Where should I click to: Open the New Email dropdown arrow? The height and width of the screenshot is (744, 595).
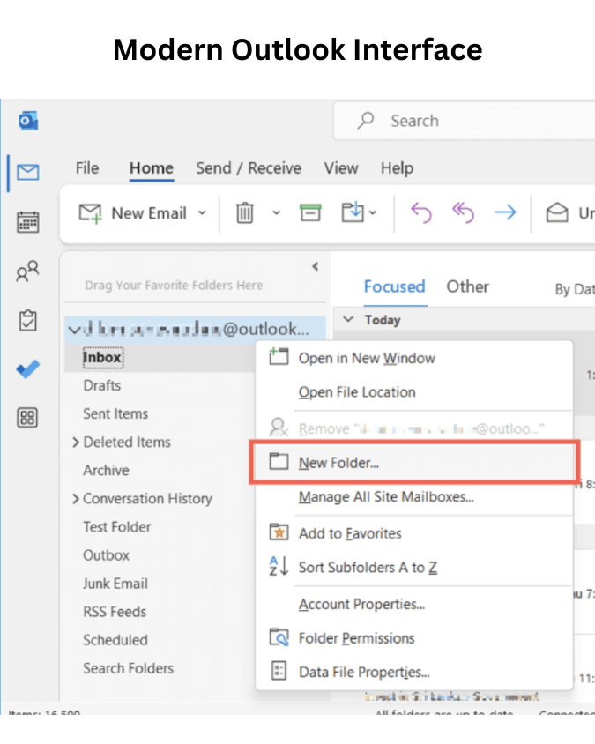[202, 213]
